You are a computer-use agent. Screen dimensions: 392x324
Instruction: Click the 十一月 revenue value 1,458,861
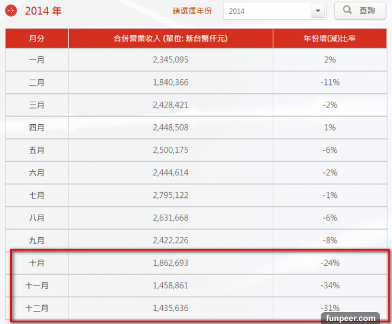(x=170, y=285)
